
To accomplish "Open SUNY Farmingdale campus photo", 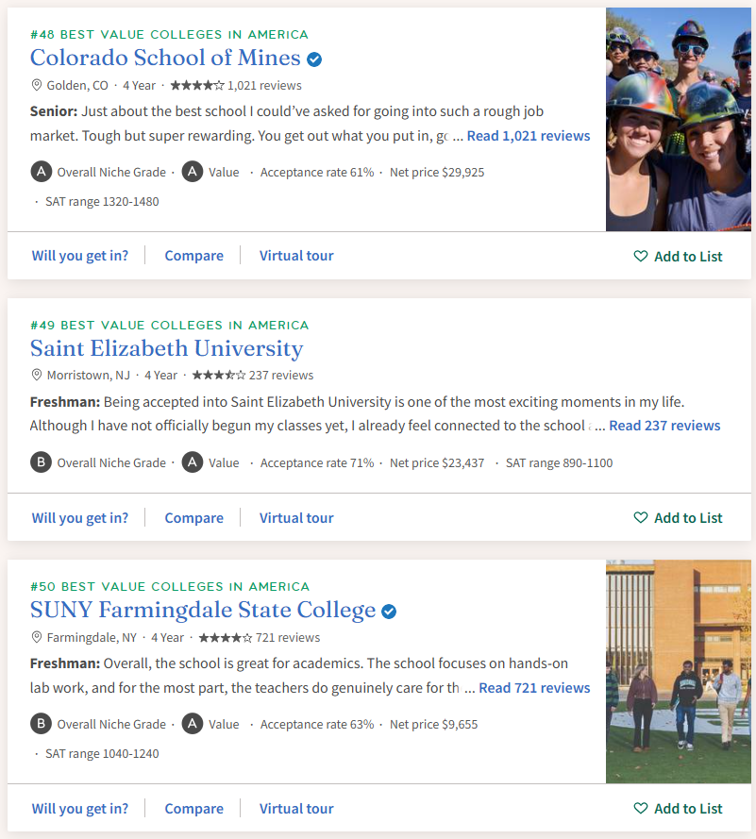I will (x=679, y=671).
